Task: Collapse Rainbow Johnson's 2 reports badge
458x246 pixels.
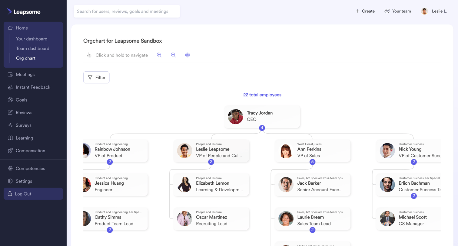Action: click(x=110, y=162)
